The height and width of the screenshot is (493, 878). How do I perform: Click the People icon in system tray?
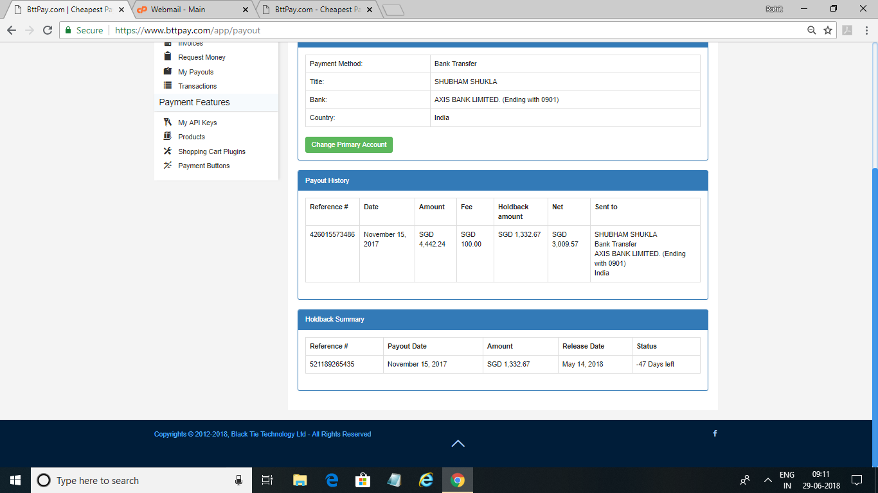tap(746, 480)
